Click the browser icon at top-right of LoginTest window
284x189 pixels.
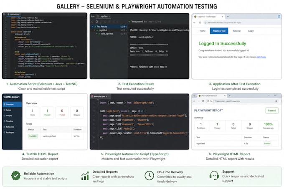pyautogui.click(x=279, y=16)
